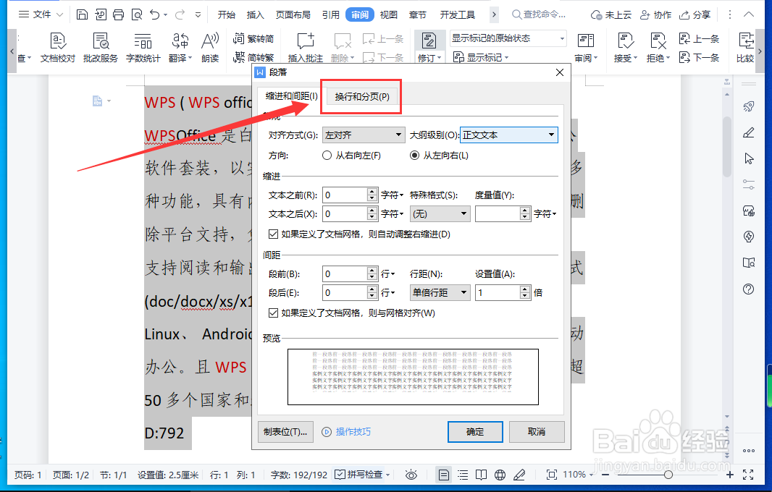
Task: Click 朗读 read aloud icon
Action: point(210,48)
